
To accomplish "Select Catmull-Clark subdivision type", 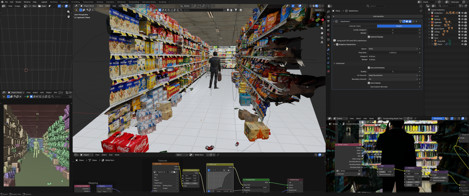I will coord(355,26).
